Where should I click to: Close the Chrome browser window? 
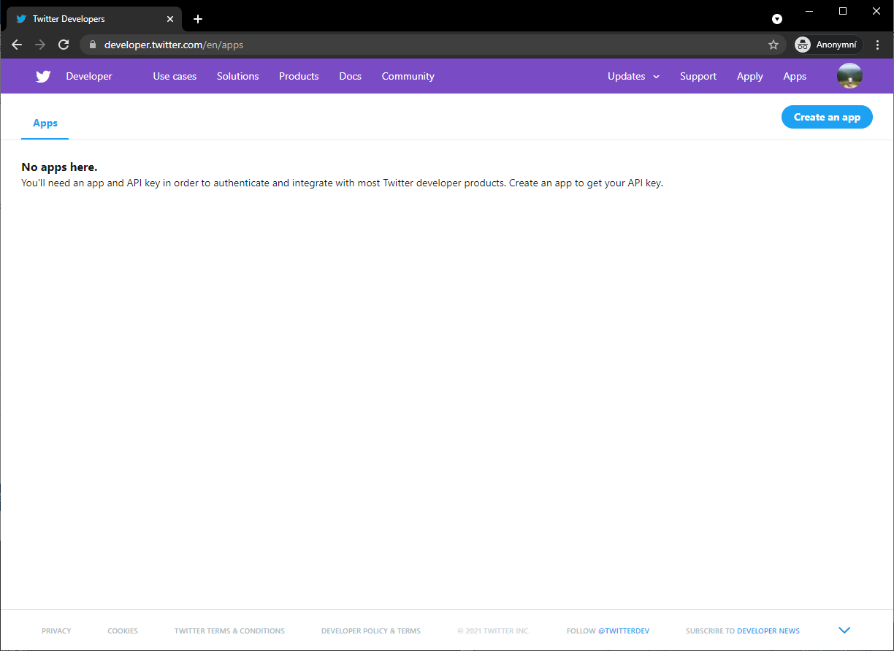click(x=876, y=11)
